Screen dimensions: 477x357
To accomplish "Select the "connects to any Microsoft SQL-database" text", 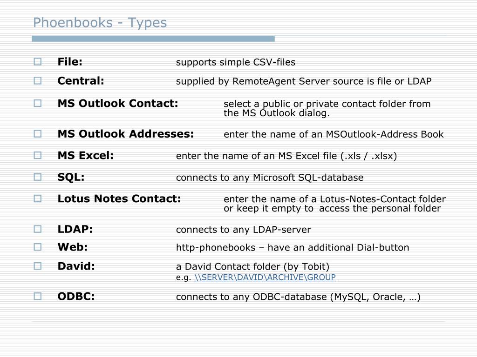I will tap(270, 177).
